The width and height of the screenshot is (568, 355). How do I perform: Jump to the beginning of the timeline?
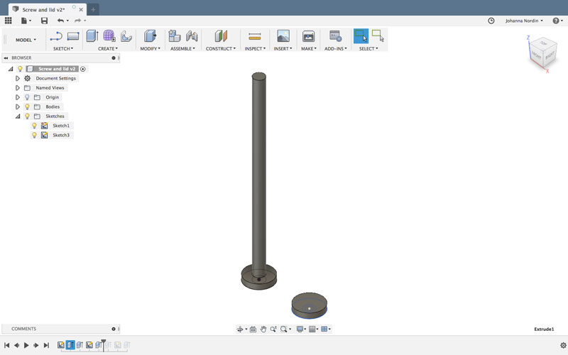(7, 345)
